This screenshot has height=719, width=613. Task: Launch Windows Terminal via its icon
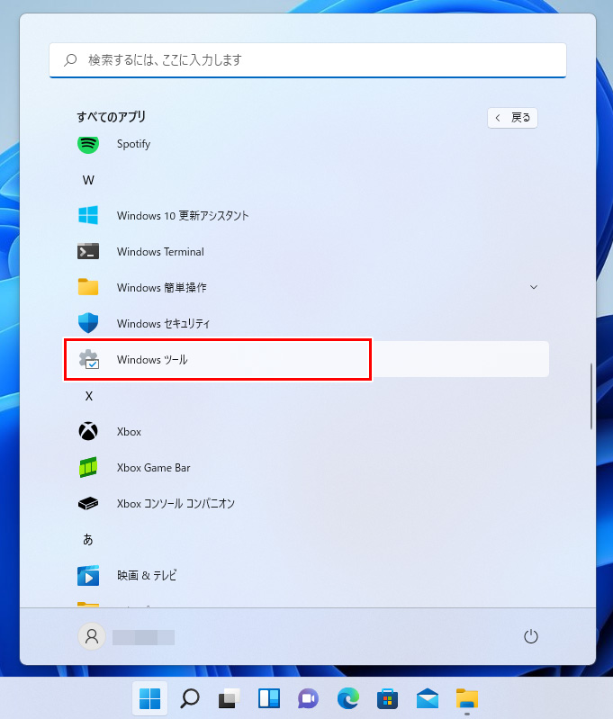coord(88,251)
